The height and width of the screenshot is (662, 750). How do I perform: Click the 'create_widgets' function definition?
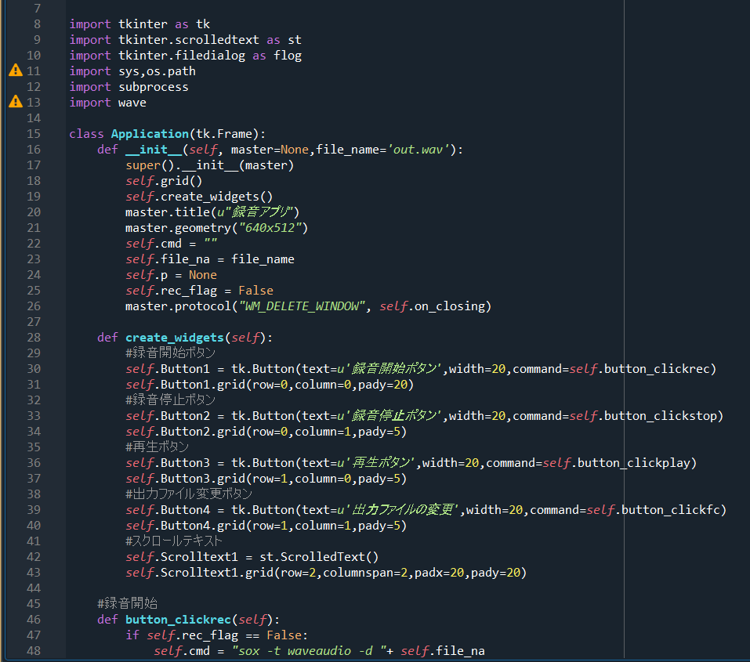click(175, 338)
